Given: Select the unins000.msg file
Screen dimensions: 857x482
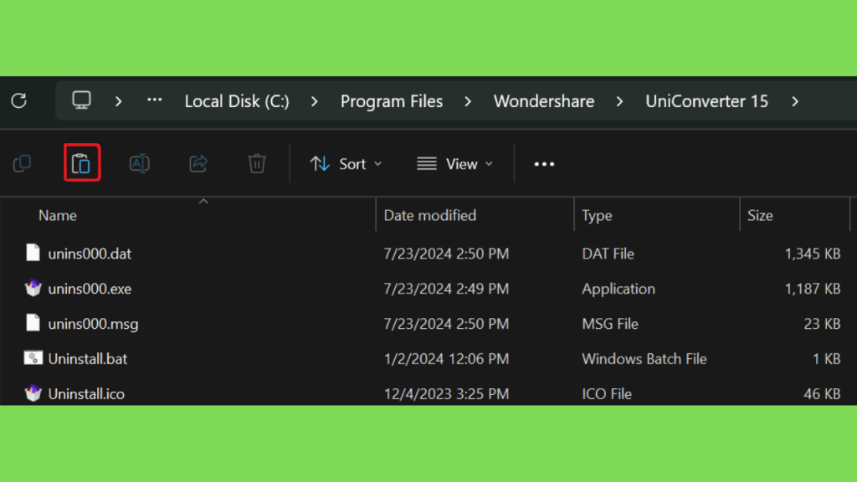Looking at the screenshot, I should [x=93, y=324].
